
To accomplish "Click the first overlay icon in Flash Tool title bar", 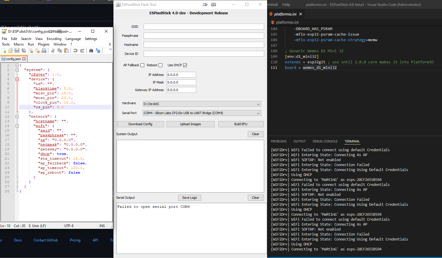I will pyautogui.click(x=205, y=4).
